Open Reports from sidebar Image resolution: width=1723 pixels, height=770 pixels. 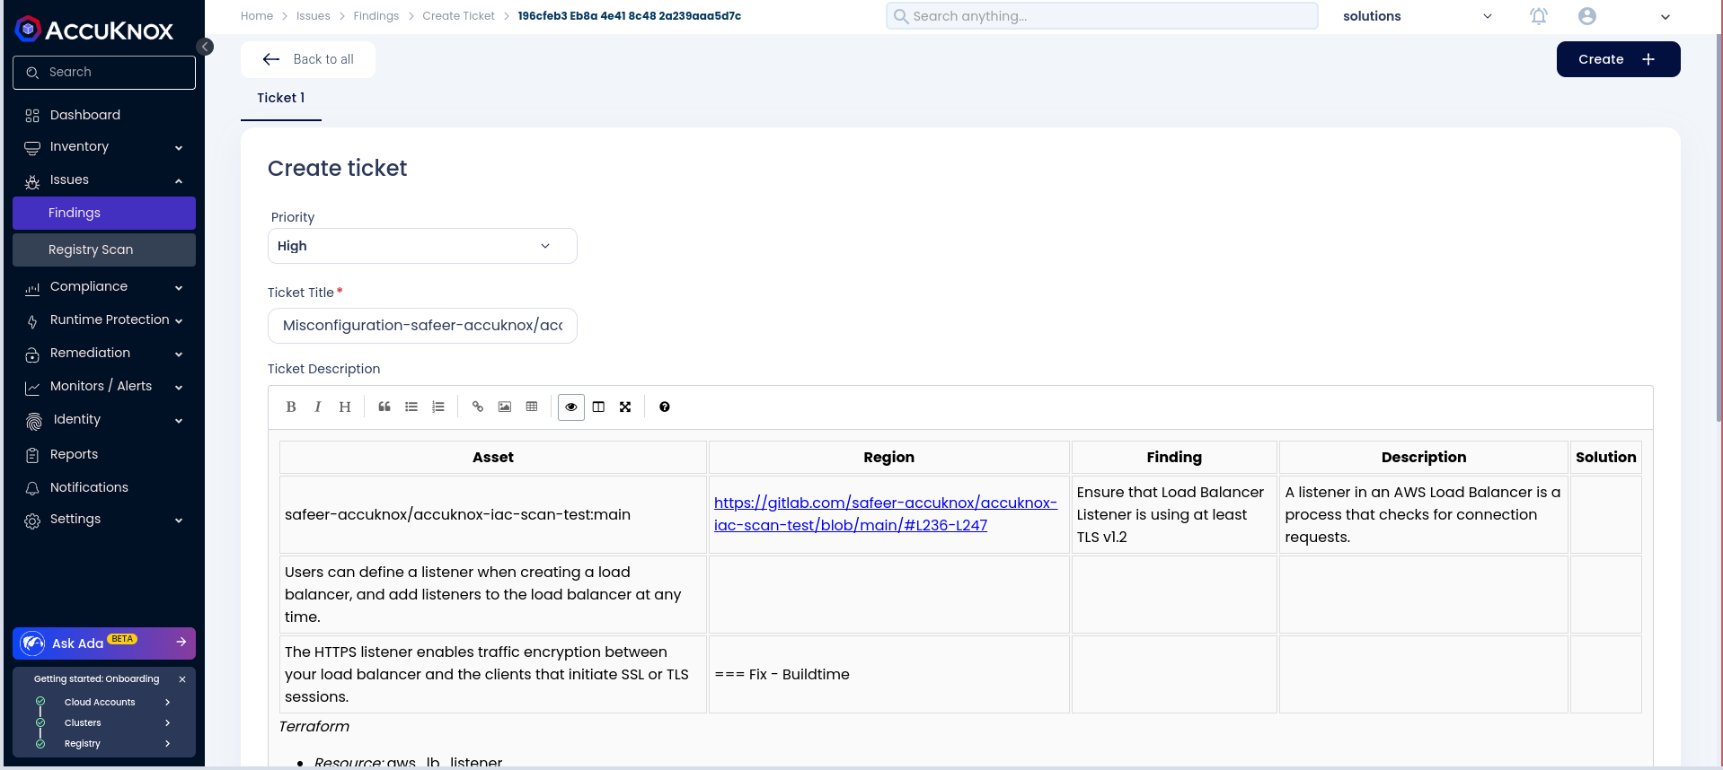tap(104, 454)
